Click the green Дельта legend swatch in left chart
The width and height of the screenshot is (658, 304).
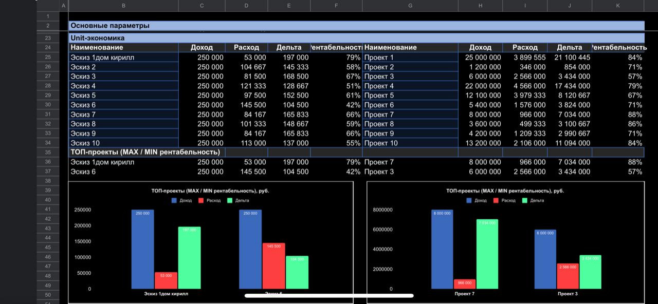point(230,201)
